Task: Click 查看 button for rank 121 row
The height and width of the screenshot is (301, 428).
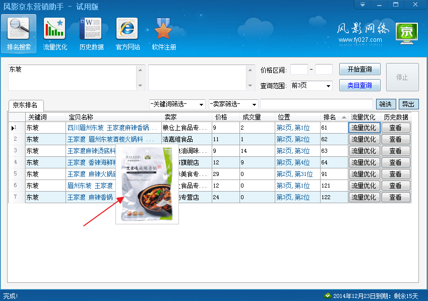Action: [396, 186]
